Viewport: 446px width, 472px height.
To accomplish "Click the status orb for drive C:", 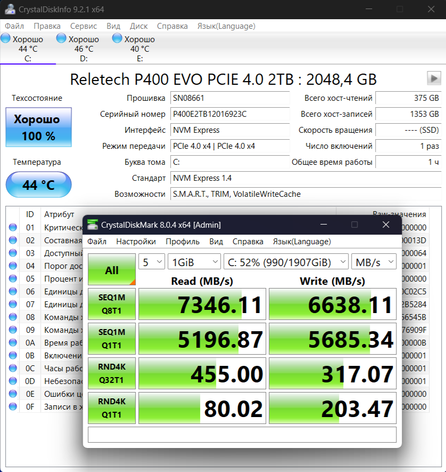I will (x=5, y=38).
